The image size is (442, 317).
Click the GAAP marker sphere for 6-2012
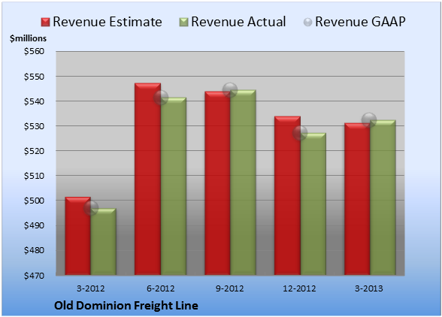pos(161,98)
